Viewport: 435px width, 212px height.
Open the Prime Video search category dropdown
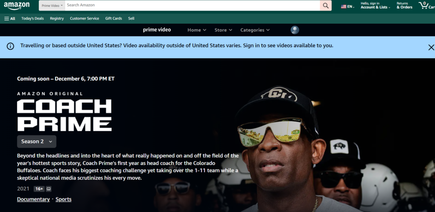(x=52, y=6)
